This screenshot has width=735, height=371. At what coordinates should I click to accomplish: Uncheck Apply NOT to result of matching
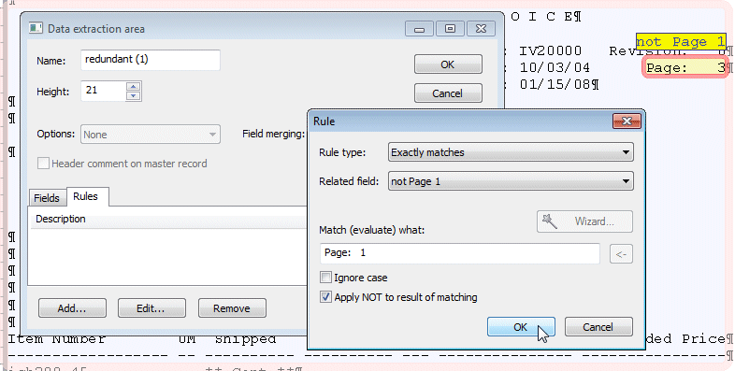(325, 297)
